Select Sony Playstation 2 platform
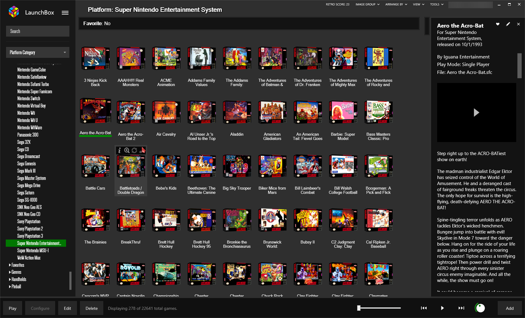 [30, 229]
